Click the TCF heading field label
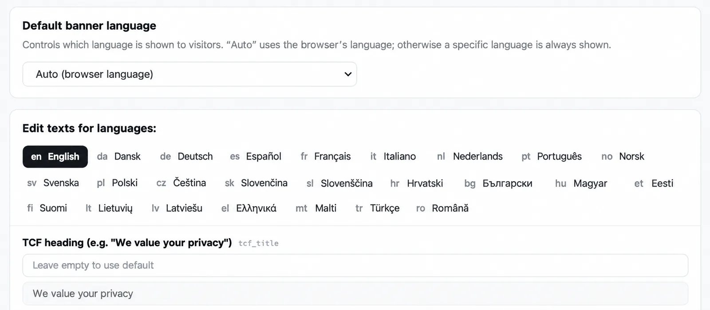 click(x=127, y=243)
